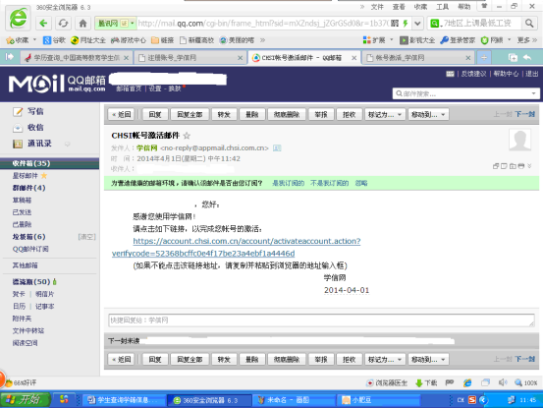
Task: Switch to 小肥豆 taskbar window
Action: (377, 400)
